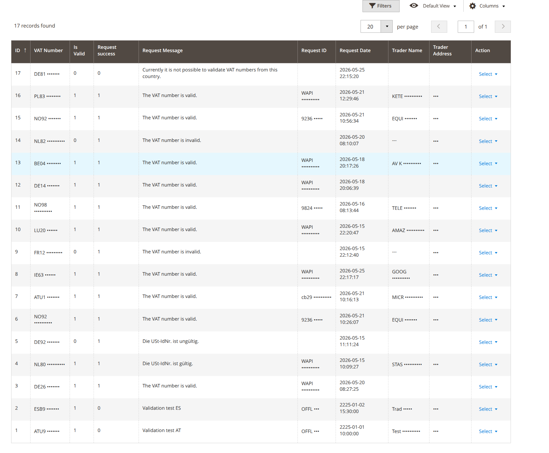
Task: Click the ID sort ascending arrow
Action: click(25, 50)
